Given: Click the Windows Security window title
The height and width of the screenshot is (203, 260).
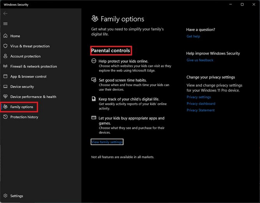Looking at the screenshot, I should 16,5.
